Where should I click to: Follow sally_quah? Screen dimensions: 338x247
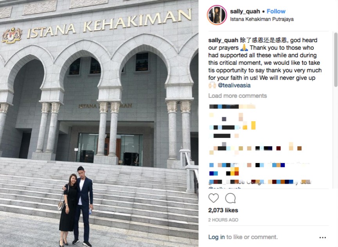click(276, 11)
